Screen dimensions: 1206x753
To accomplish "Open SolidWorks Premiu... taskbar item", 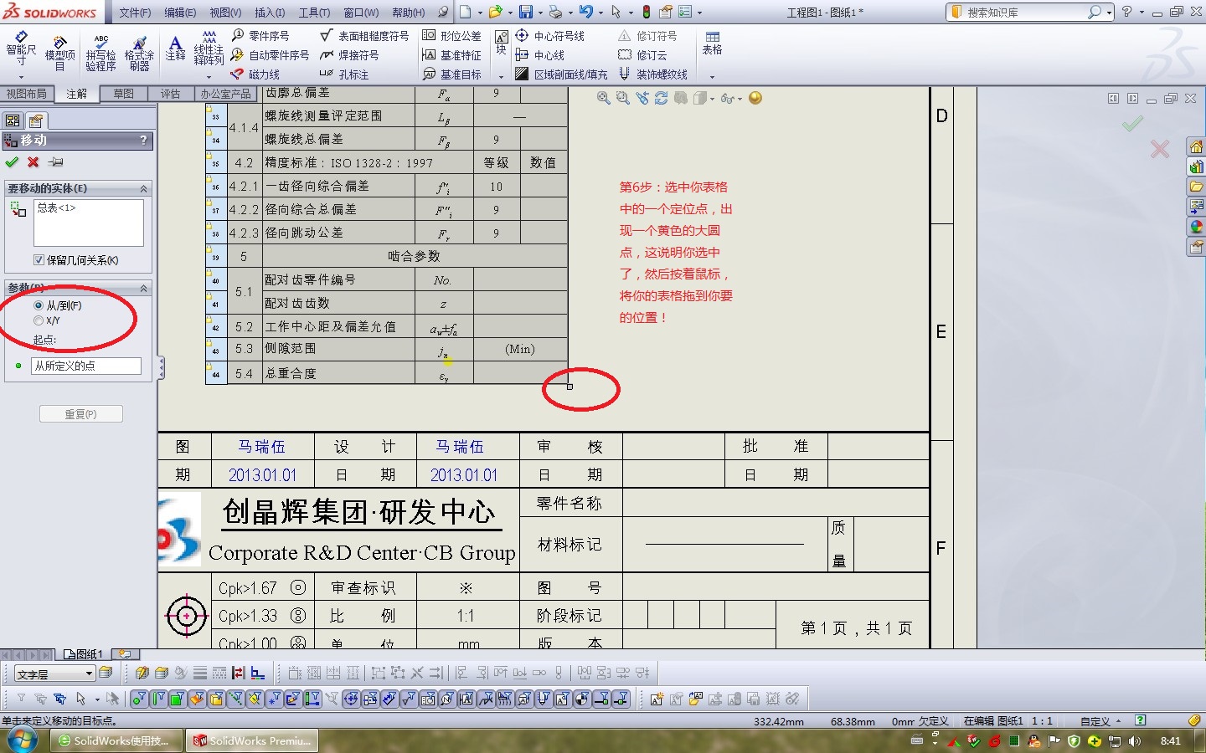I will pos(253,740).
